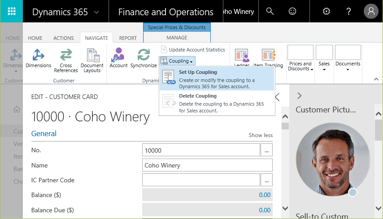Click the General section heading

(44, 133)
